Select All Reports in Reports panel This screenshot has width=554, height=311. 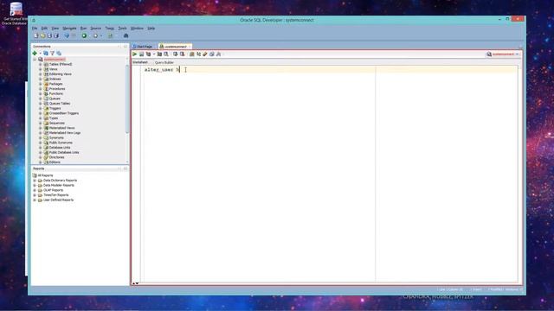45,175
